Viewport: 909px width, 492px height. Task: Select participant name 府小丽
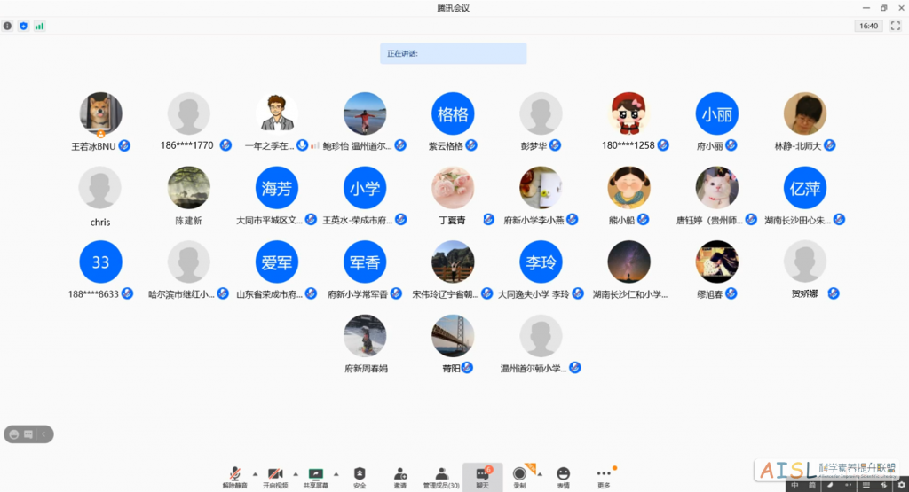(709, 146)
